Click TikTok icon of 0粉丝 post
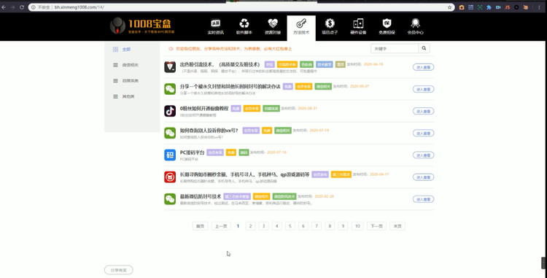This screenshot has height=278, width=547. [170, 111]
